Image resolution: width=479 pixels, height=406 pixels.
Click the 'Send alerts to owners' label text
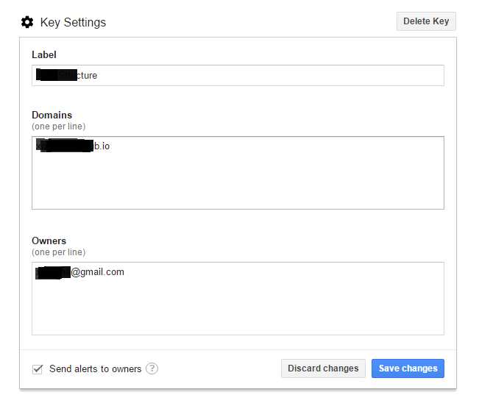click(x=95, y=368)
